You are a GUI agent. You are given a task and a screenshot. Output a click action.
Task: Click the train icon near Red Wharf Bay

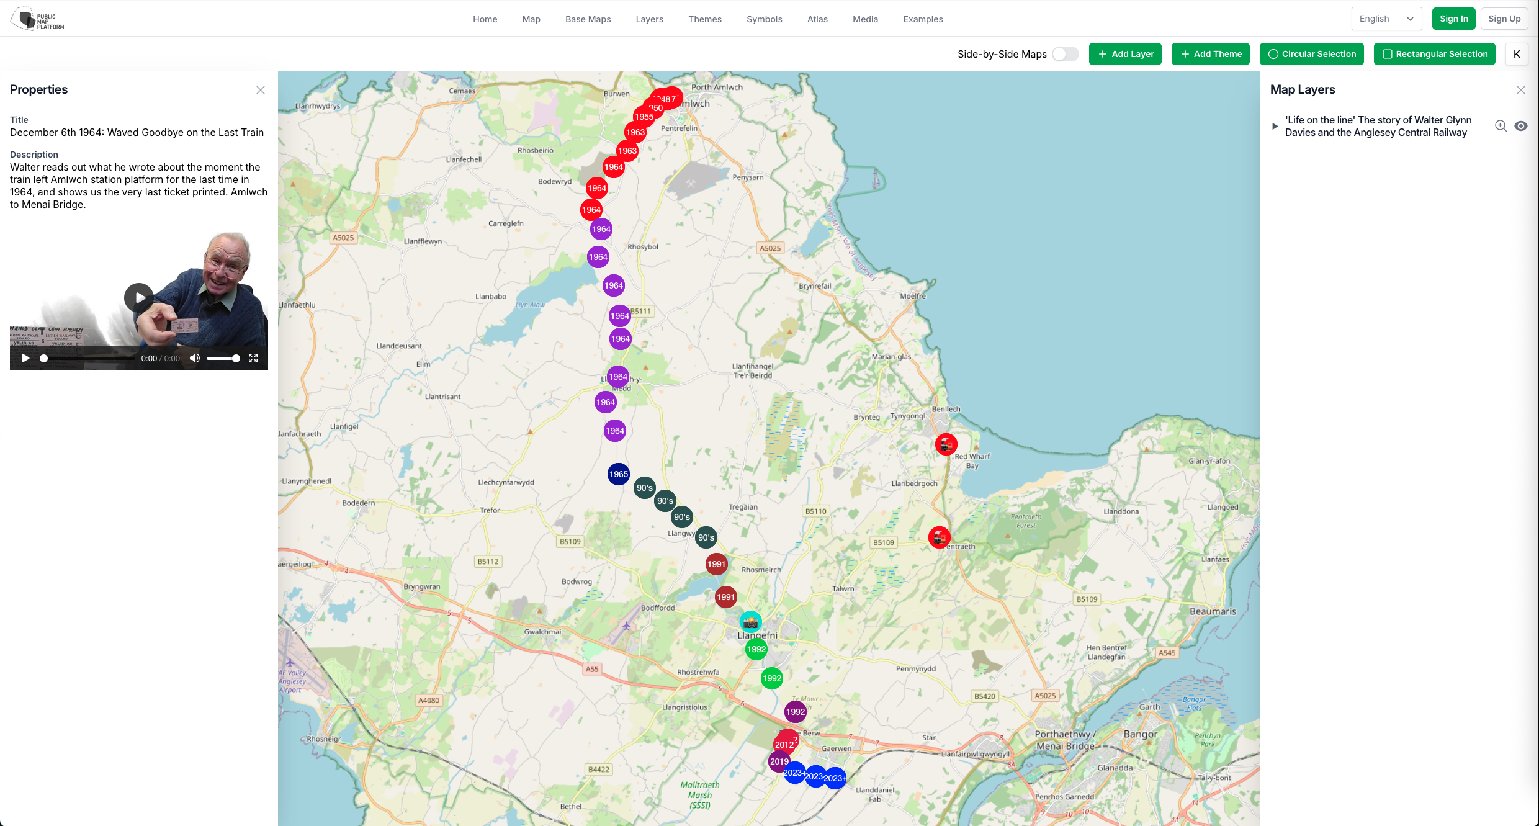pos(946,444)
